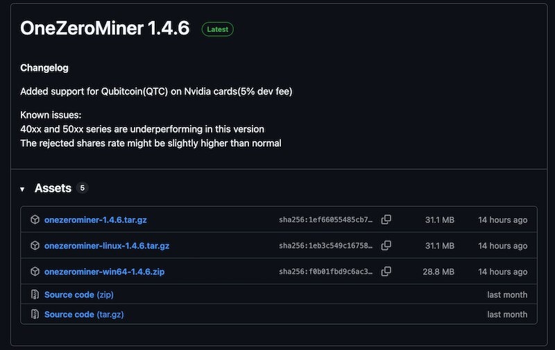This screenshot has height=350, width=555.
Task: Click 31.1 MB size of onezerominer-1.4.6.tar.gz
Action: 440,220
